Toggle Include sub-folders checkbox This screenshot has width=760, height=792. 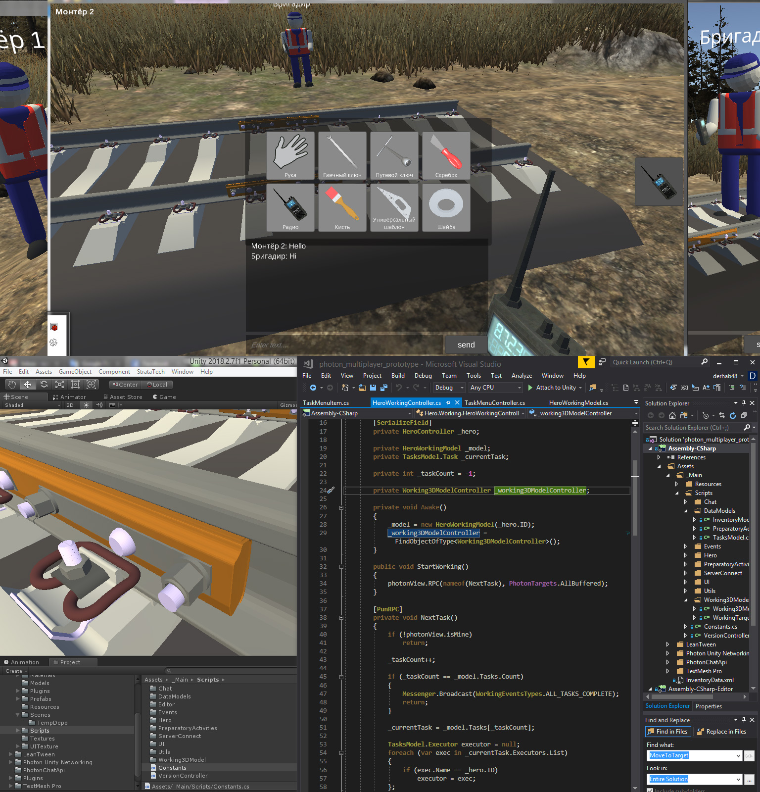[650, 790]
